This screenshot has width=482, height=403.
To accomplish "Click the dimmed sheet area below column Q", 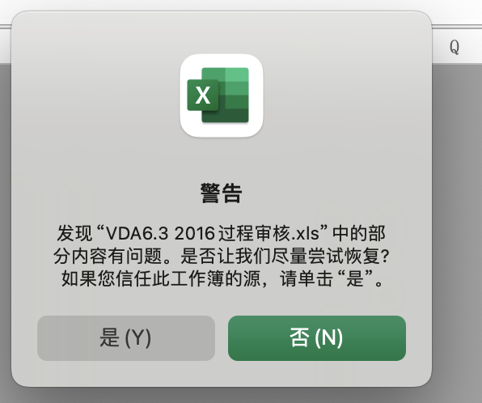I will [457, 215].
